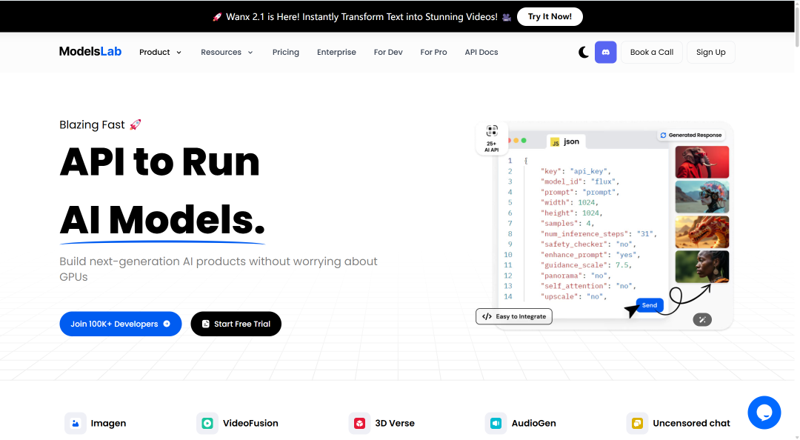
Task: Open the For Dev section
Action: [388, 52]
